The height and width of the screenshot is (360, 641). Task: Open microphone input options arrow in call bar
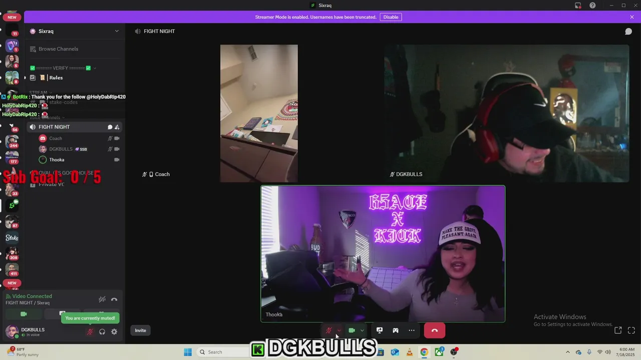point(339,330)
